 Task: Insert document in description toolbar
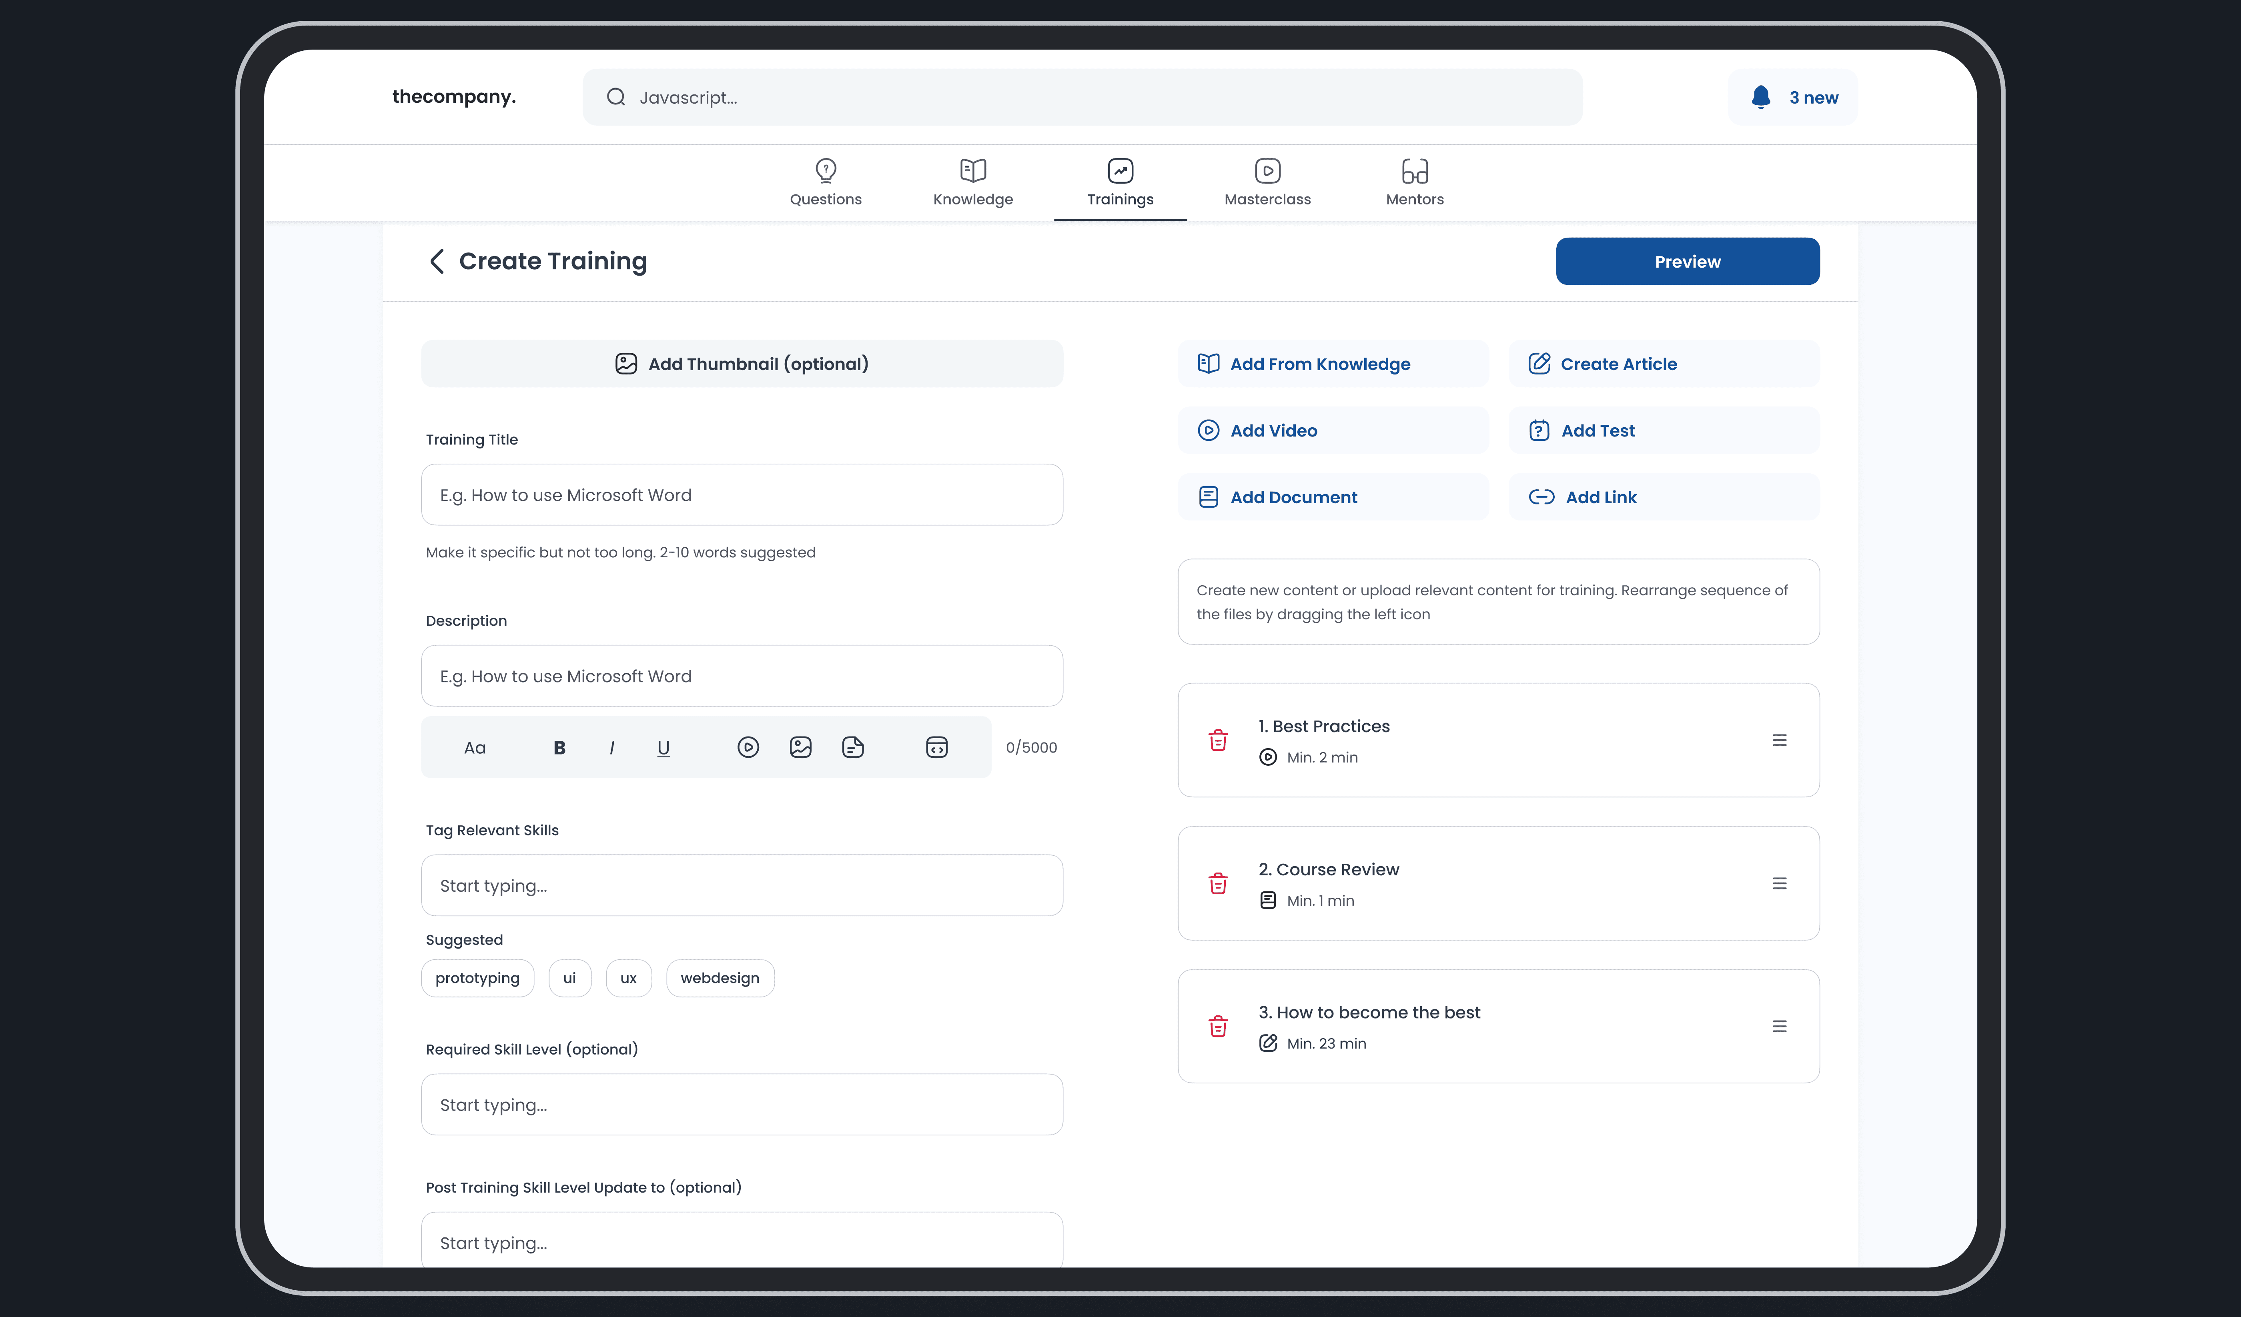(853, 747)
